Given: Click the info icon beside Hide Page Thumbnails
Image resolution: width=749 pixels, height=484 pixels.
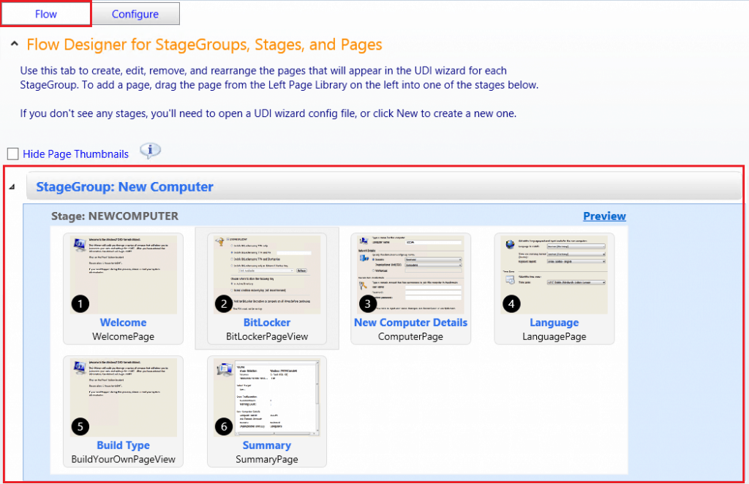Looking at the screenshot, I should (x=150, y=151).
